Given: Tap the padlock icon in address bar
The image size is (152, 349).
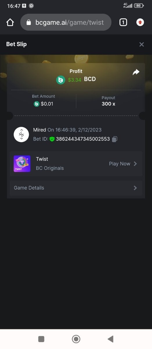Looking at the screenshot, I should point(29,22).
